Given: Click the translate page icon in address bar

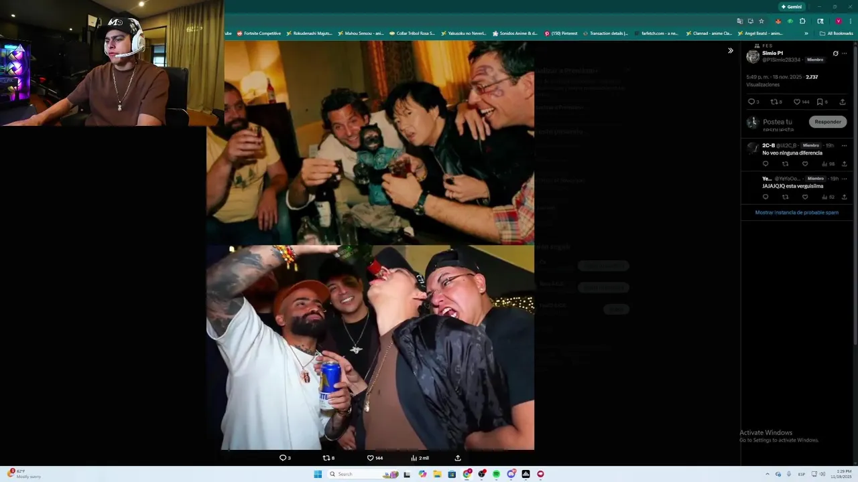Looking at the screenshot, I should (740, 21).
